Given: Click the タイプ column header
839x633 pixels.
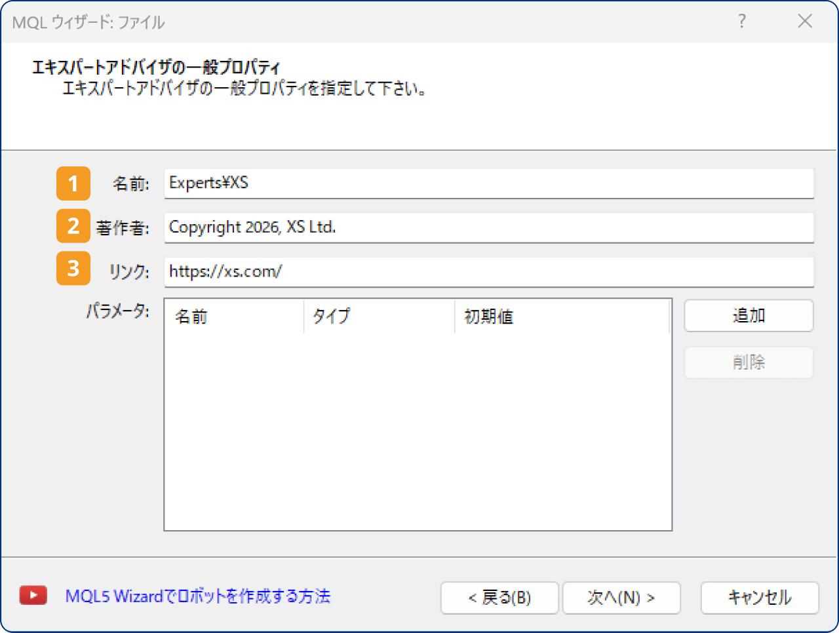Looking at the screenshot, I should coord(331,316).
